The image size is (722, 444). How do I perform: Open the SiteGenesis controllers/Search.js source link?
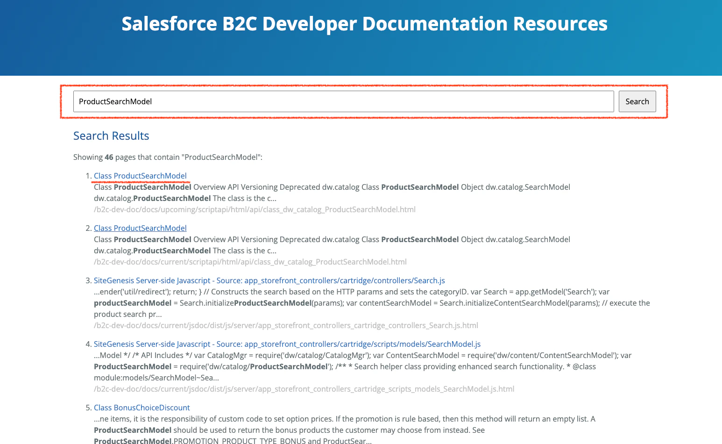(269, 280)
